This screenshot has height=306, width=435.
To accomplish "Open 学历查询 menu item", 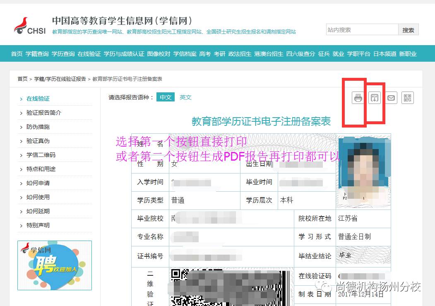I will pyautogui.click(x=63, y=54).
